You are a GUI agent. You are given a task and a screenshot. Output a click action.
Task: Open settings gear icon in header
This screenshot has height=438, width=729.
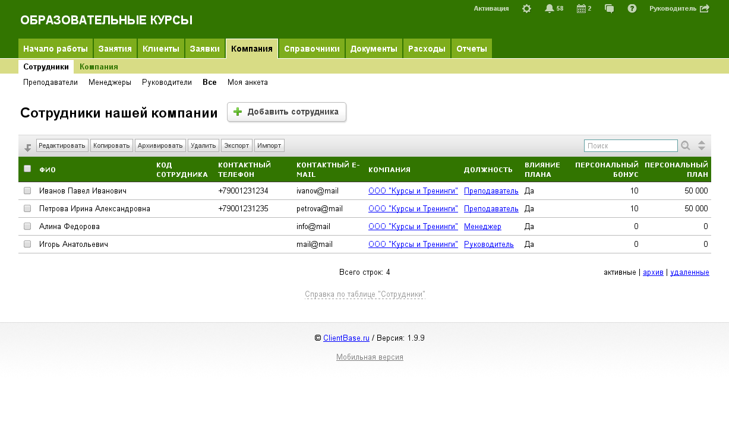click(x=526, y=9)
